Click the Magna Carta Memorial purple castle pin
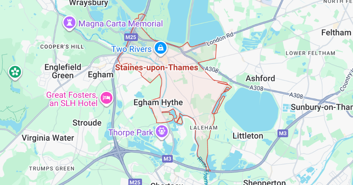Image resolution: width=353 pixels, height=185 pixels. pyautogui.click(x=69, y=23)
